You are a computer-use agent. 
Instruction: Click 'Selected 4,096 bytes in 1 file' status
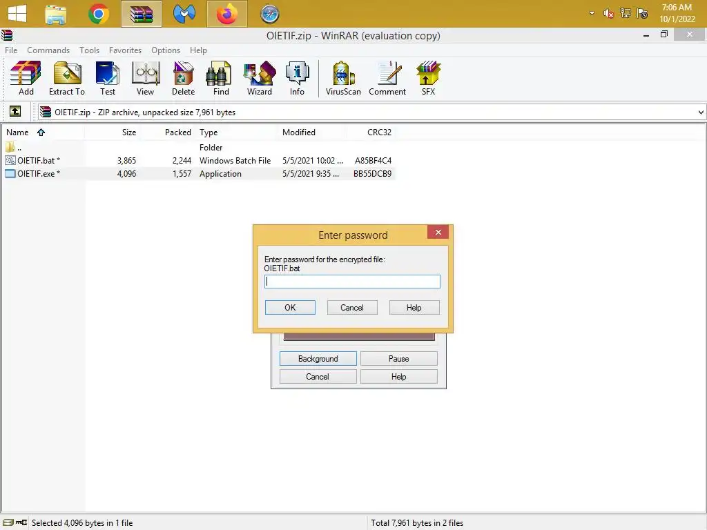click(x=82, y=523)
